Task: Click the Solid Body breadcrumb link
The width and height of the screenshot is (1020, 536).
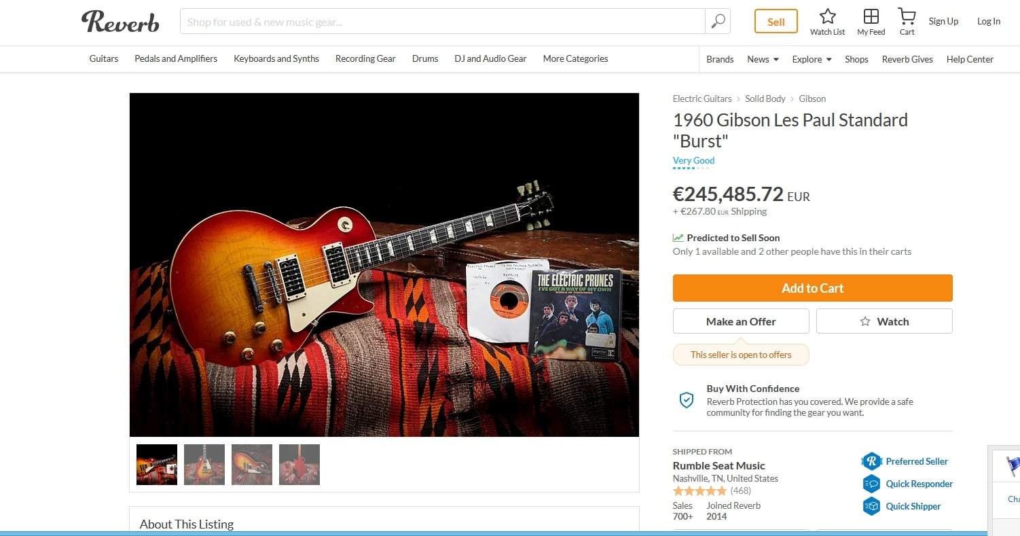Action: click(765, 99)
